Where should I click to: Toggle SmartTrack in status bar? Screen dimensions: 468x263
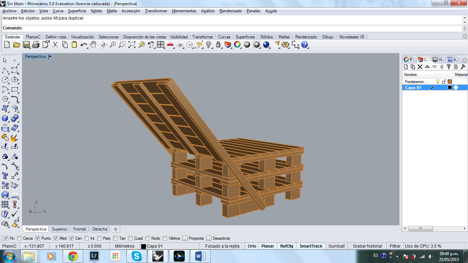[311, 246]
